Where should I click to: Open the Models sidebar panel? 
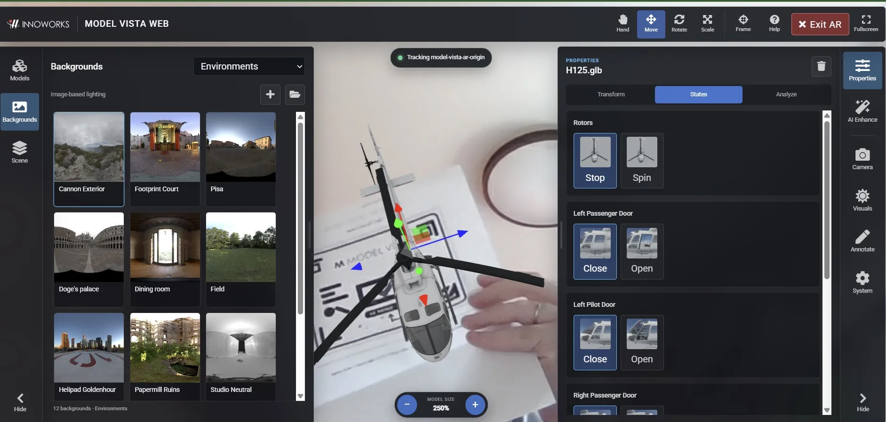pyautogui.click(x=20, y=70)
